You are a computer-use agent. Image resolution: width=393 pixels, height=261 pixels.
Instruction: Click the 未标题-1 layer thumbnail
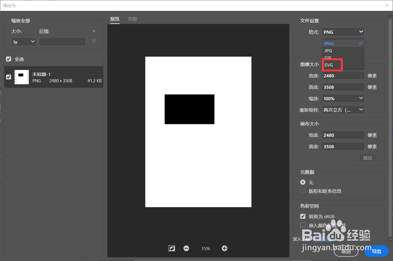click(x=21, y=77)
